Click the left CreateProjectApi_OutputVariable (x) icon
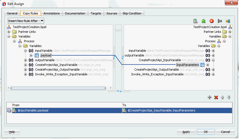Image resolution: width=239 pixels, height=139 pixels. click(31, 69)
